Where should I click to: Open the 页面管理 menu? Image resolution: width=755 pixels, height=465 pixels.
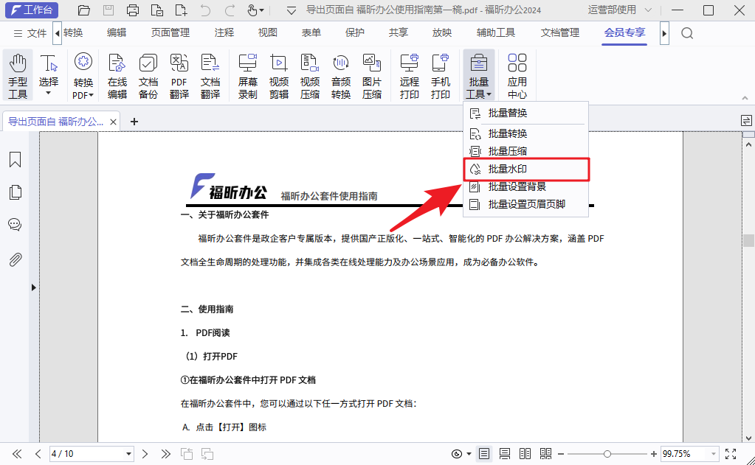pyautogui.click(x=172, y=32)
